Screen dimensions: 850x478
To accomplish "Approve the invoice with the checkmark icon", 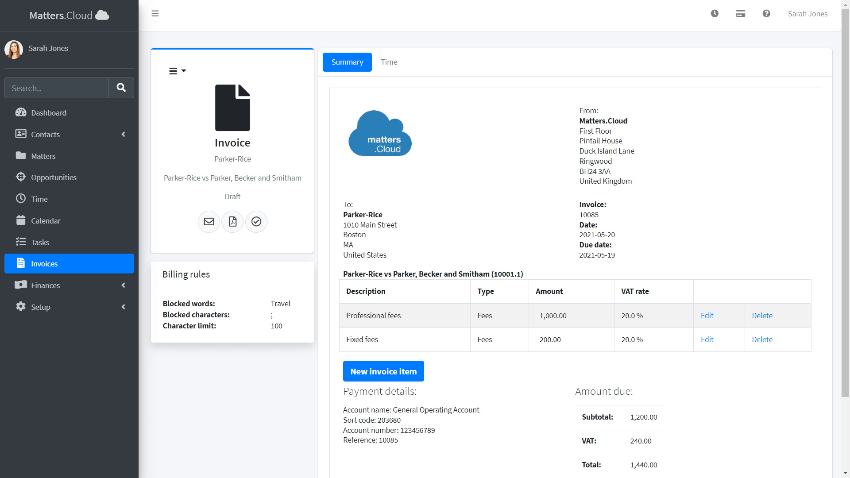I will click(256, 221).
